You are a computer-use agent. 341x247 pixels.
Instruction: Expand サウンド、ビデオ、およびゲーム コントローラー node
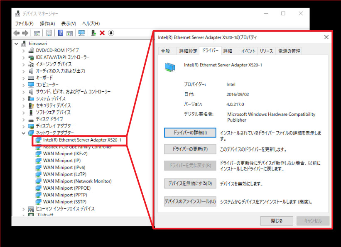coord(24,92)
